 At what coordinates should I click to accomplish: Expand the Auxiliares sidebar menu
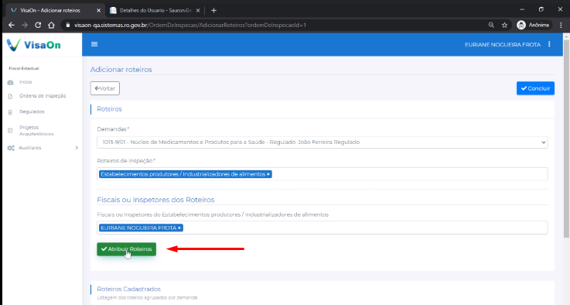[43, 148]
